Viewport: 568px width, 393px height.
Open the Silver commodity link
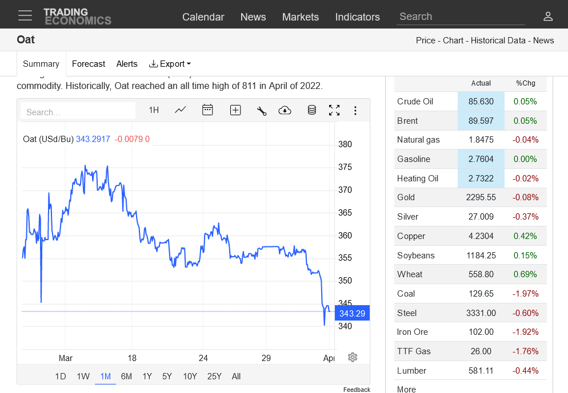tap(407, 217)
